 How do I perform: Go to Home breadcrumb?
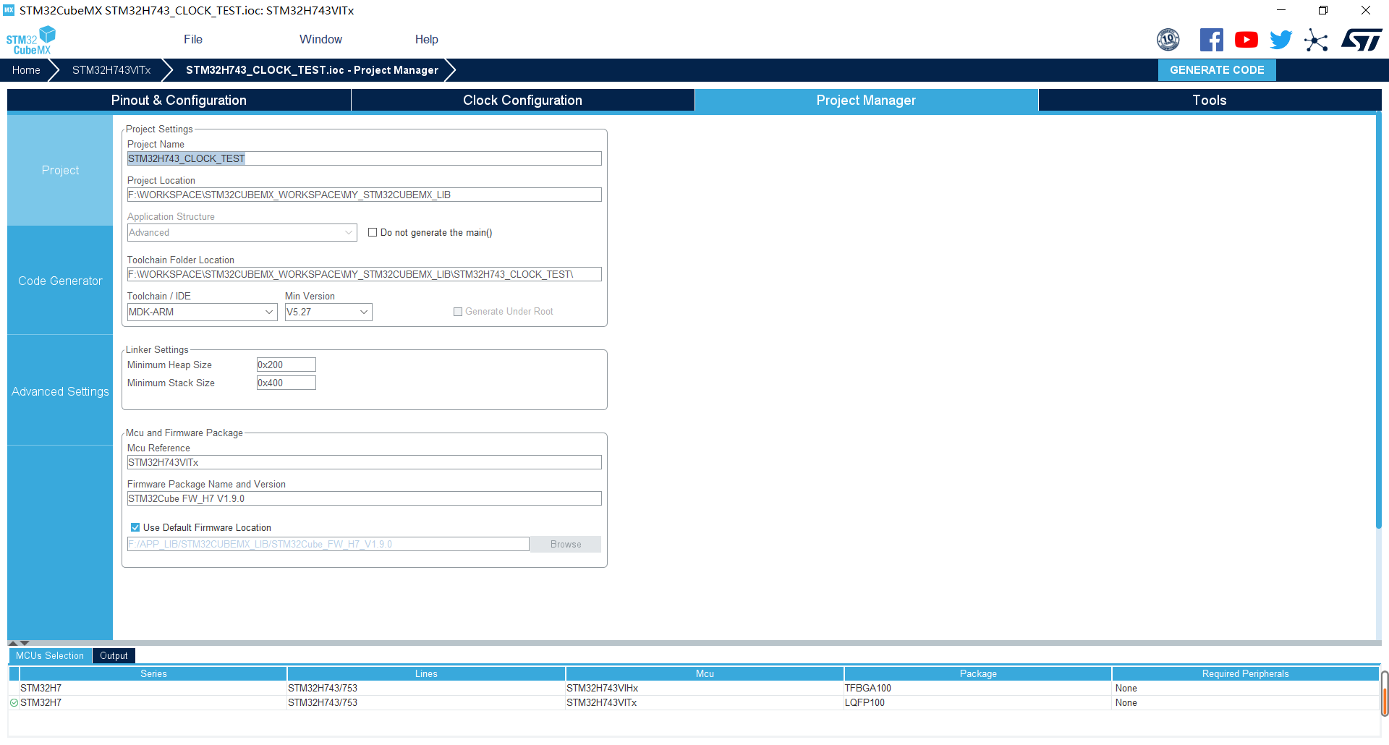[26, 70]
